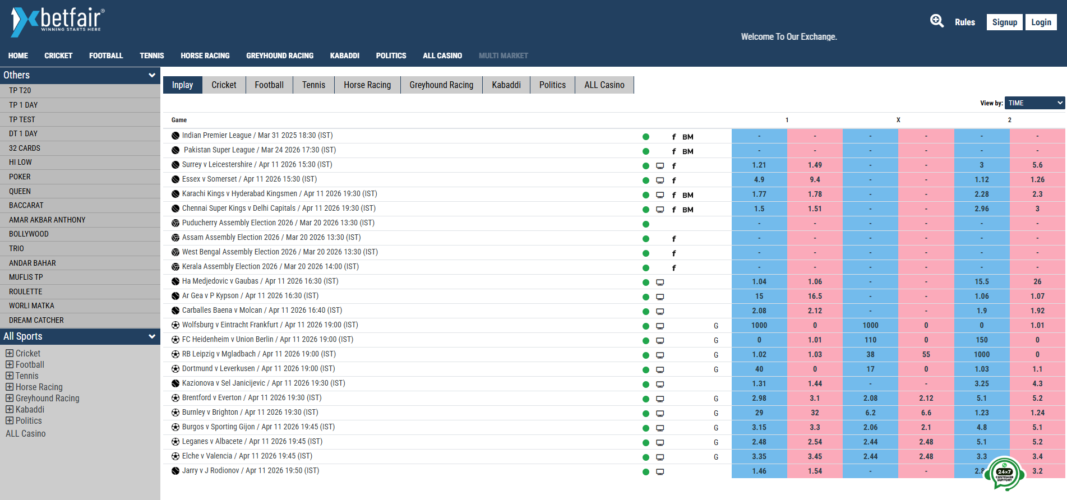Switch to the Inplay tab
The height and width of the screenshot is (500, 1067).
(182, 85)
